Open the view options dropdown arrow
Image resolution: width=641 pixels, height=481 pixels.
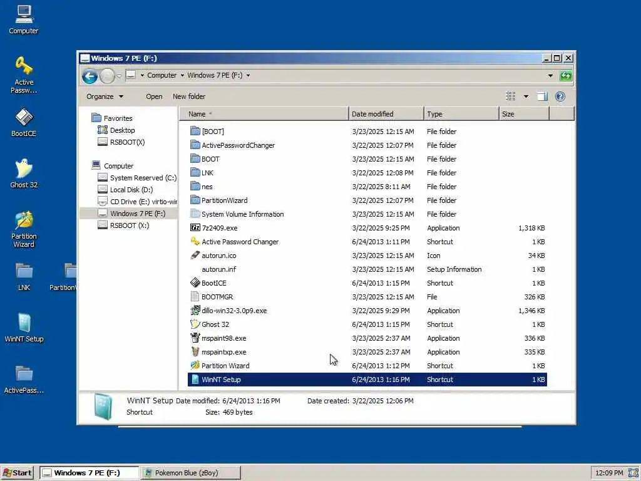coord(526,96)
